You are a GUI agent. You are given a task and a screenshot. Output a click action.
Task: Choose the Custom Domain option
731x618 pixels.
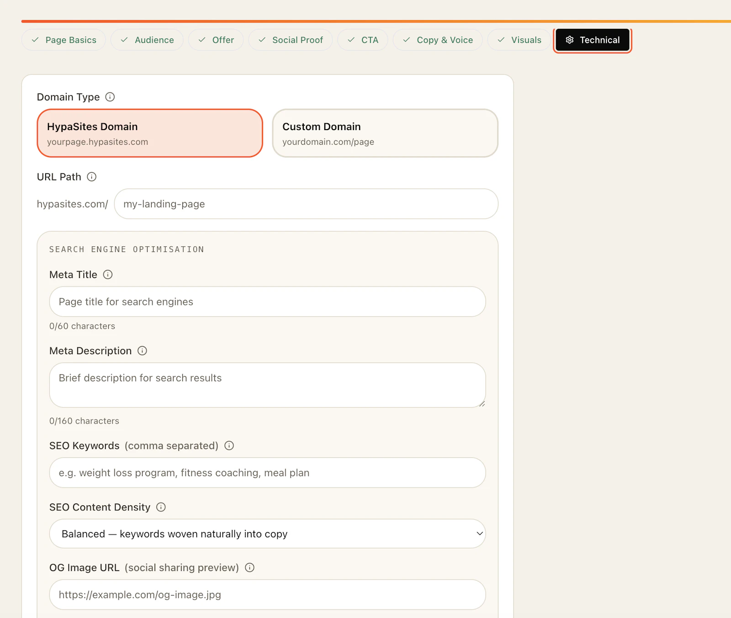pyautogui.click(x=385, y=133)
